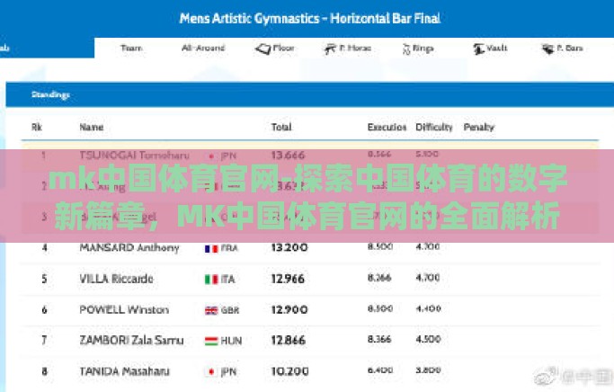Click rank number 6
The height and width of the screenshot is (392, 614).
44,310
